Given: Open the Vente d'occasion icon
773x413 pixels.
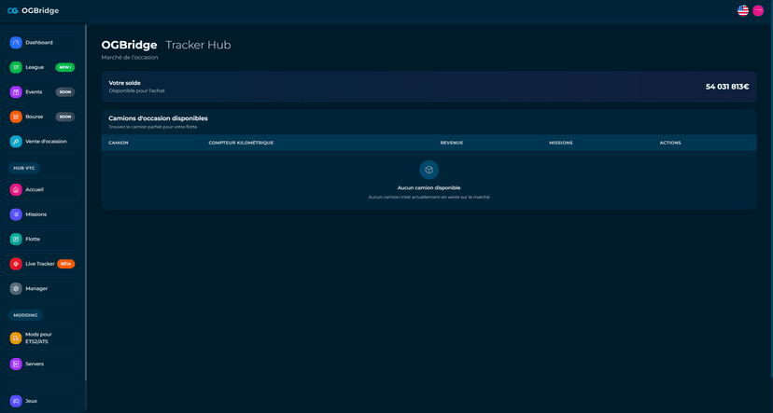Looking at the screenshot, I should coord(16,142).
